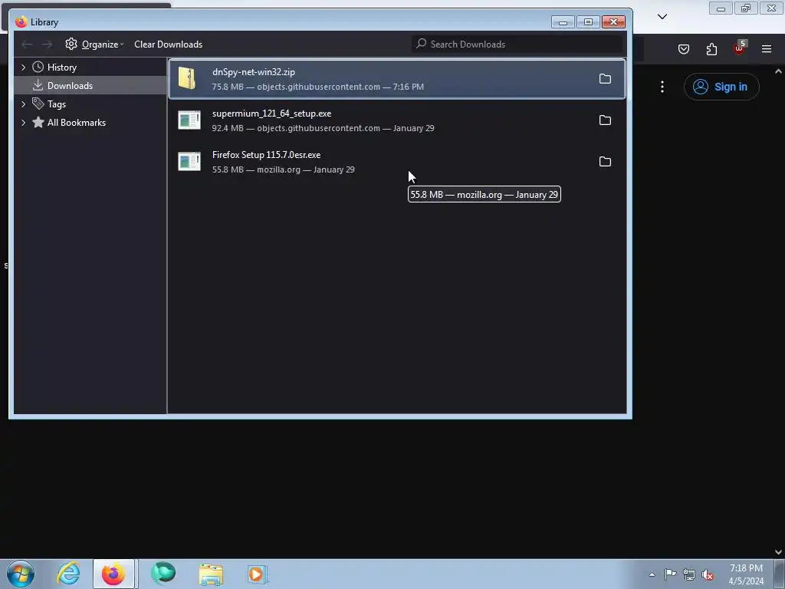
Task: Open containing folder for dnSpy-net-win32.zip
Action: (605, 79)
